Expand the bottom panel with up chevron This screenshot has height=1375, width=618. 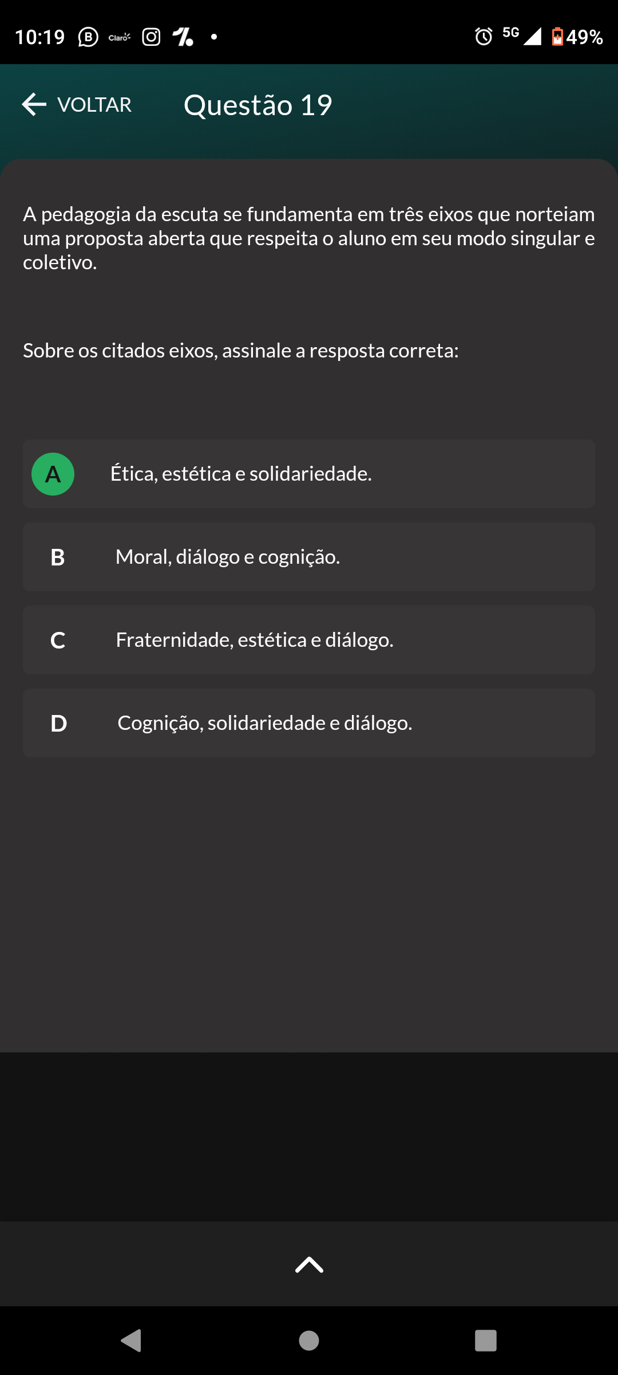click(309, 1264)
